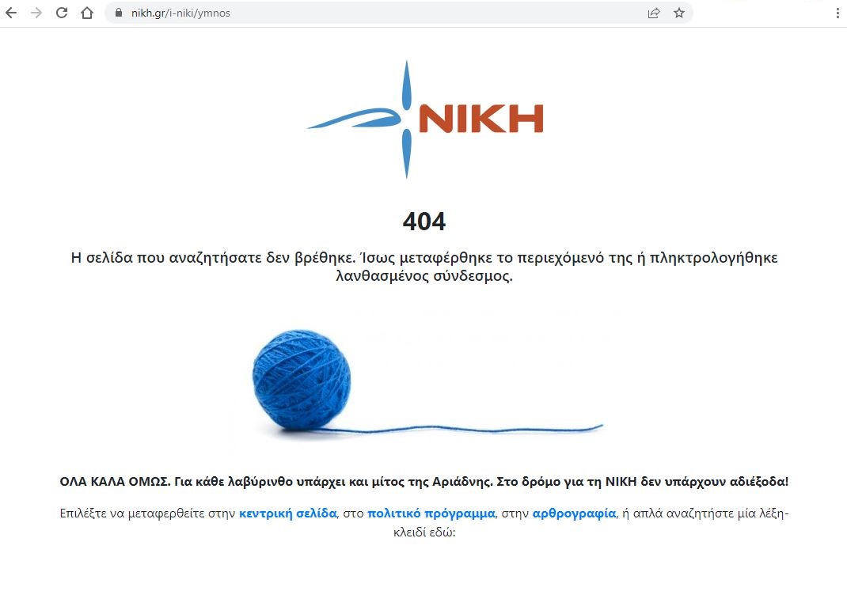Click the browser forward arrow
The height and width of the screenshot is (591, 847).
tap(36, 13)
